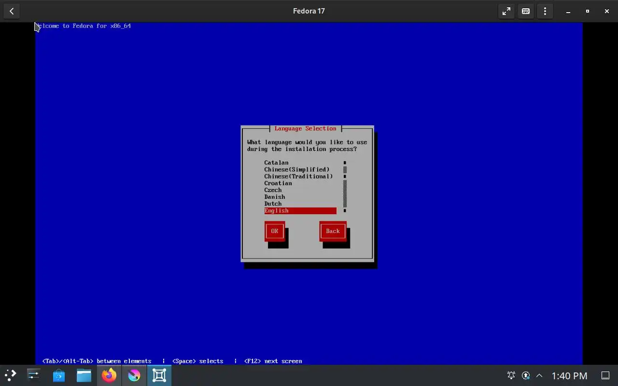This screenshot has width=618, height=386.
Task: Pick Danish as installation language
Action: pyautogui.click(x=300, y=197)
